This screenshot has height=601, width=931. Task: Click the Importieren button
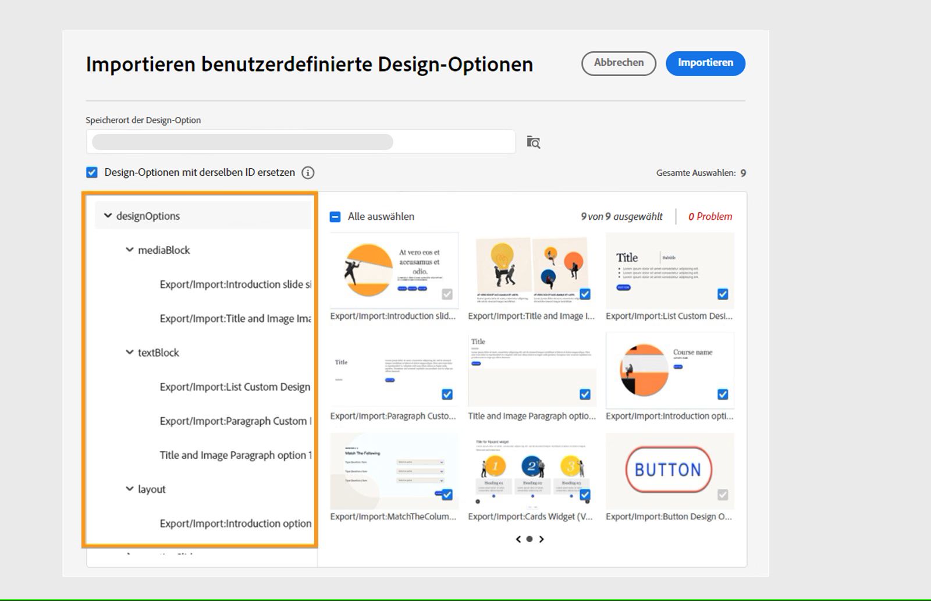(x=705, y=63)
